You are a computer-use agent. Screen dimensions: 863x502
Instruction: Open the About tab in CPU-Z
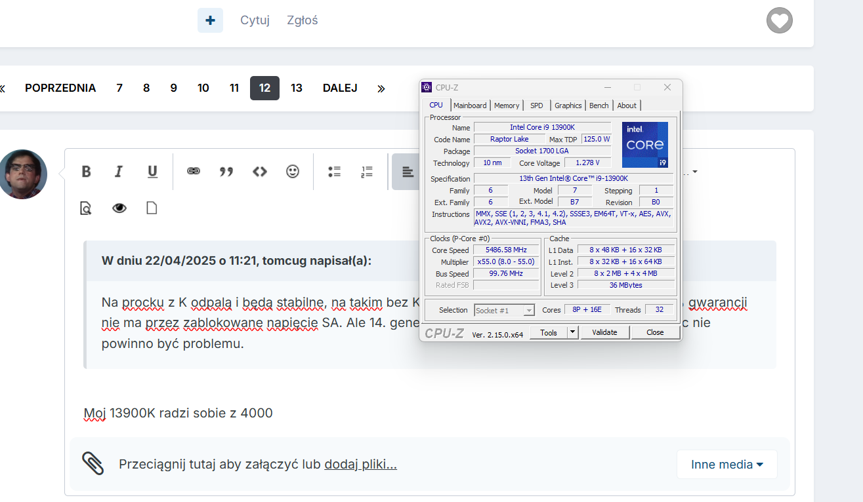(x=627, y=106)
